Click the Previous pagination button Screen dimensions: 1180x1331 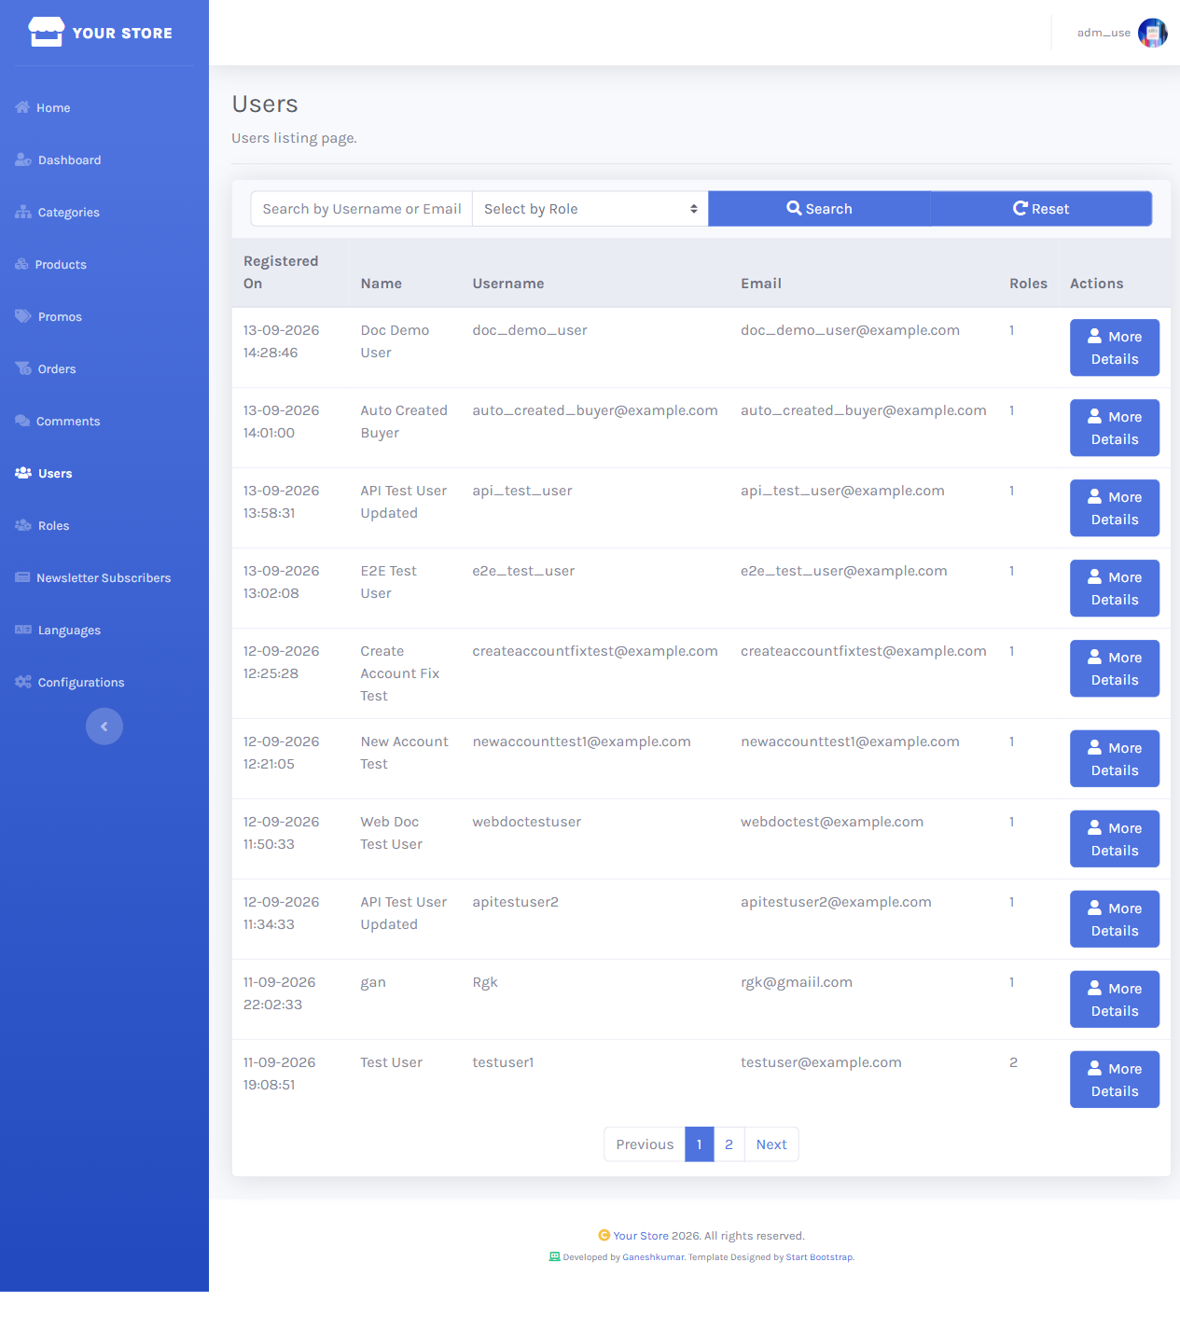[645, 1144]
